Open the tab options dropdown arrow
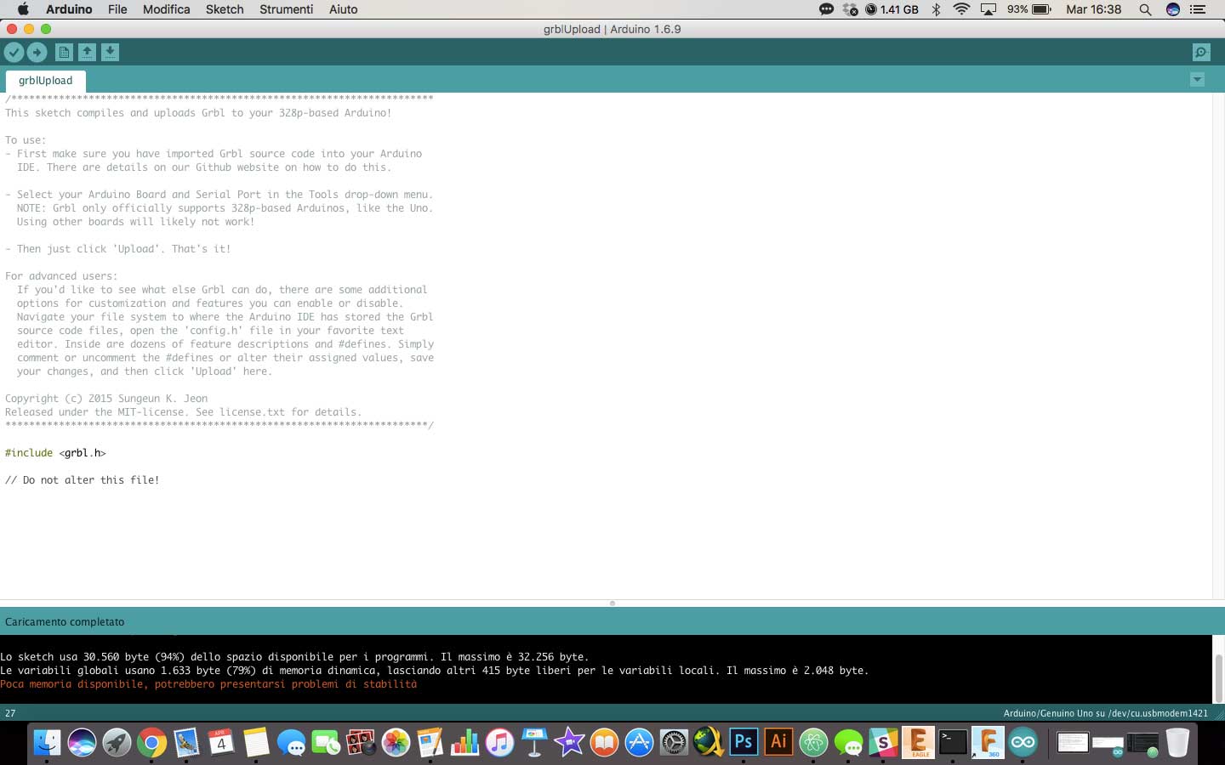Viewport: 1225px width, 765px height. [x=1197, y=80]
